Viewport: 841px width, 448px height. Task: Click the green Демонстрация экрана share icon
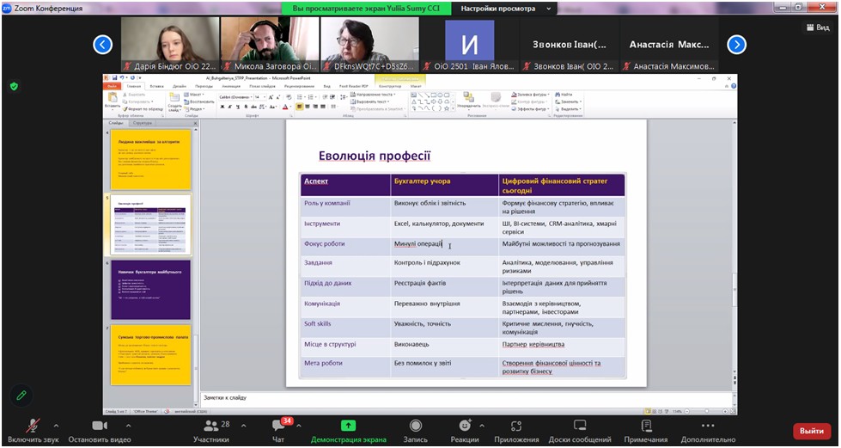(x=348, y=426)
